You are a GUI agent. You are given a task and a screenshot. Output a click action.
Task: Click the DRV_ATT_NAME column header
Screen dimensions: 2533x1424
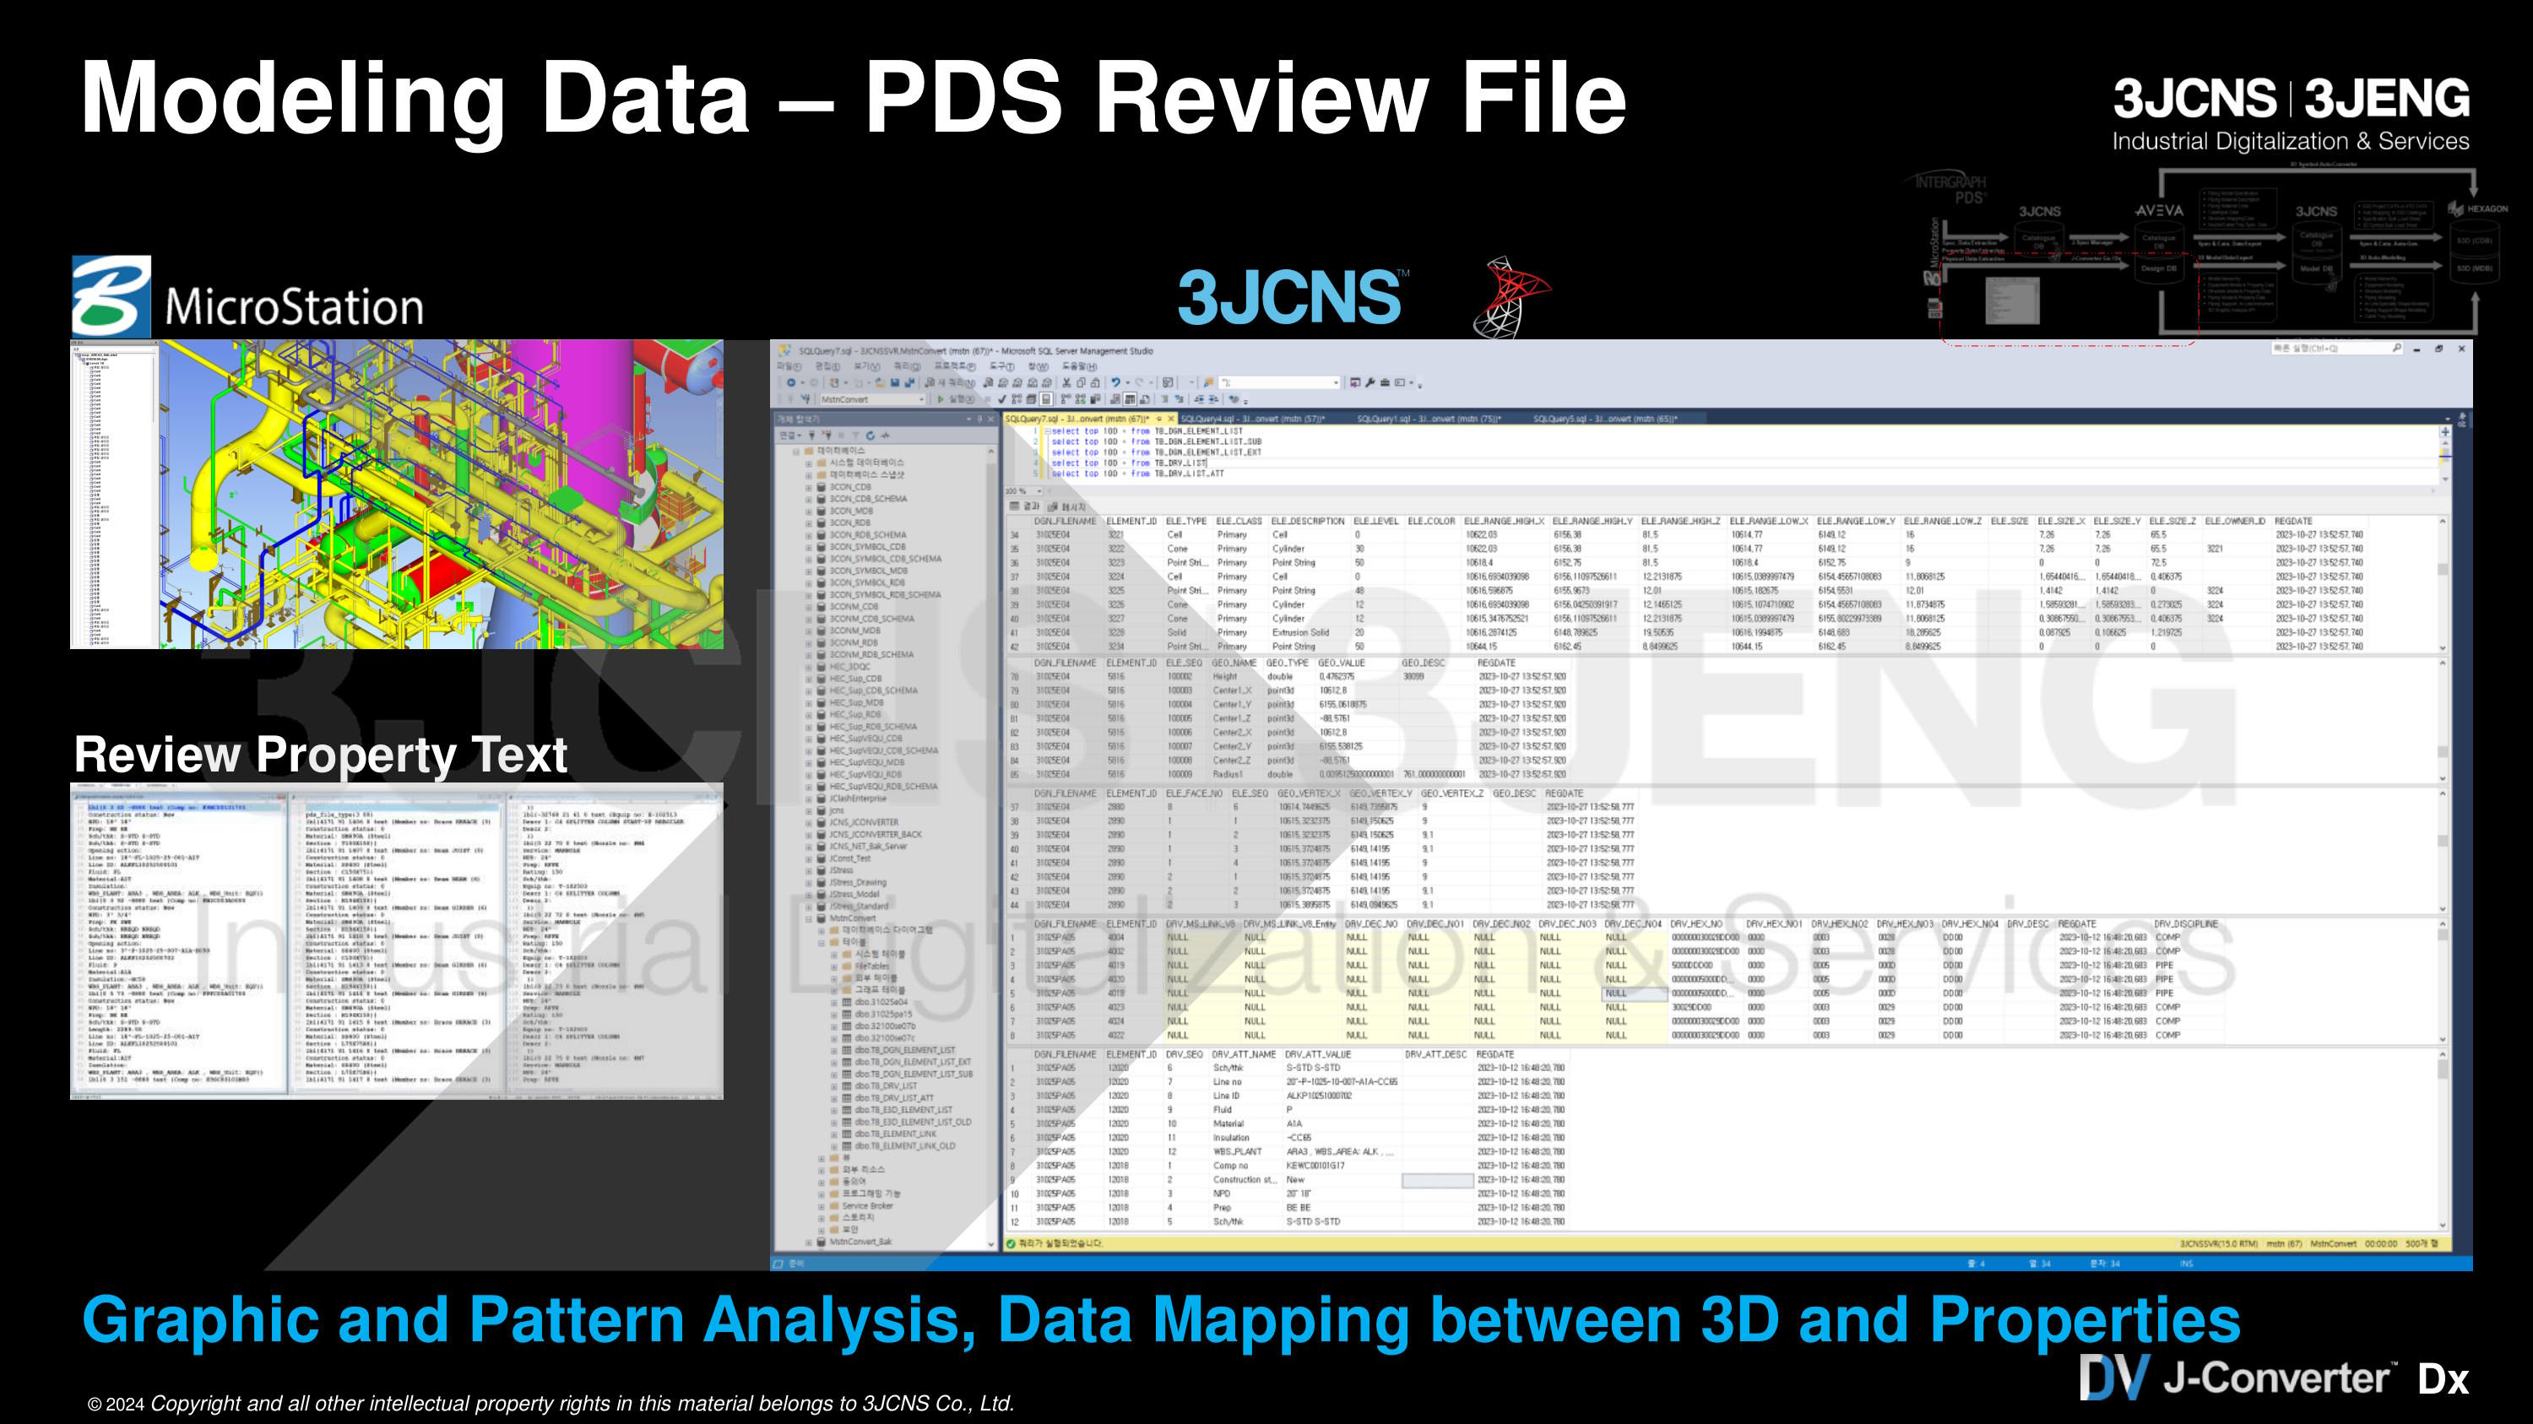(x=1244, y=1053)
